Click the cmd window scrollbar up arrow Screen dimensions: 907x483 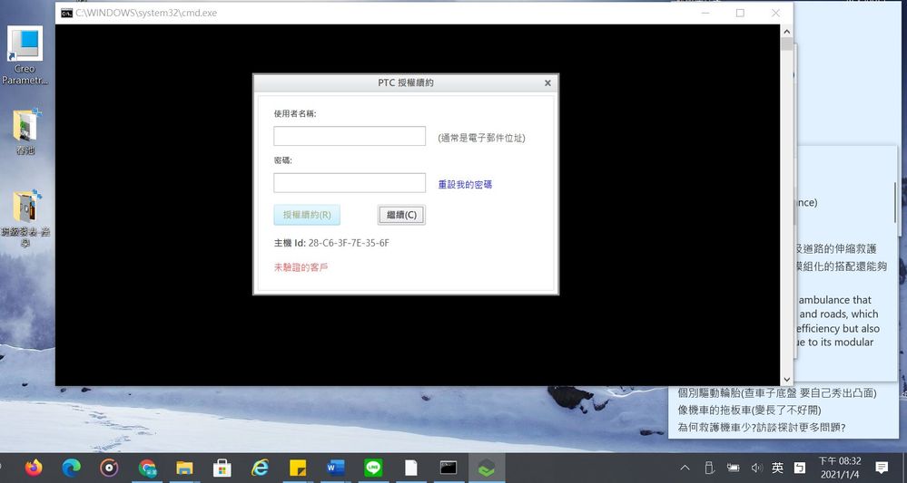pyautogui.click(x=786, y=31)
